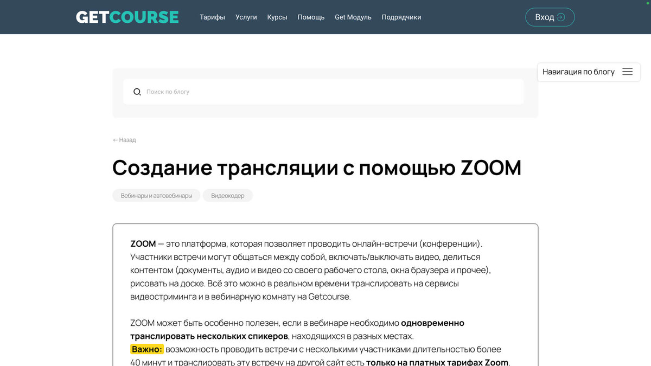Open the Get Модуль page
Viewport: 651px width, 366px height.
[353, 17]
